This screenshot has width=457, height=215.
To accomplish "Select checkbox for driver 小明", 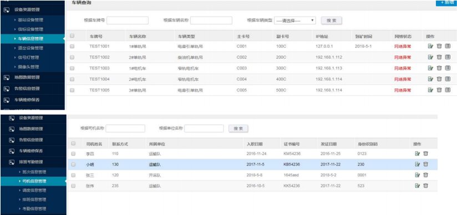I will pos(73,165).
